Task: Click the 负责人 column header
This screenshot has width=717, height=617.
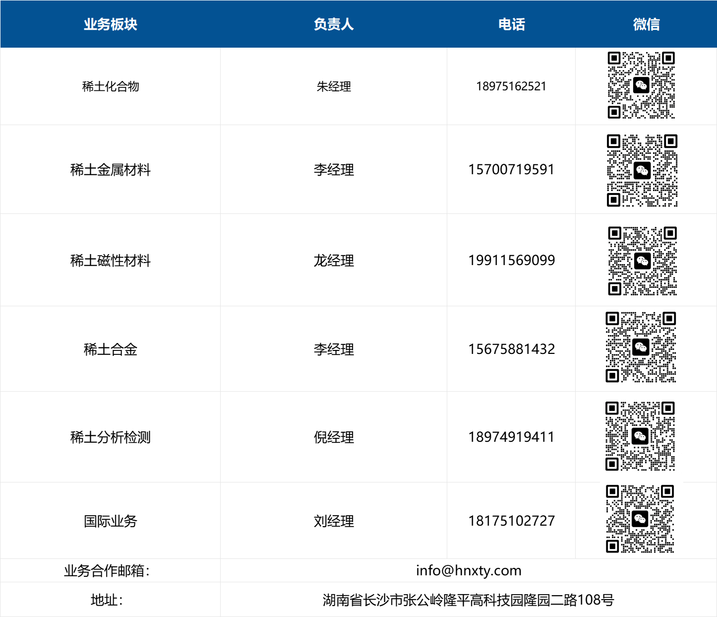Action: coord(334,24)
